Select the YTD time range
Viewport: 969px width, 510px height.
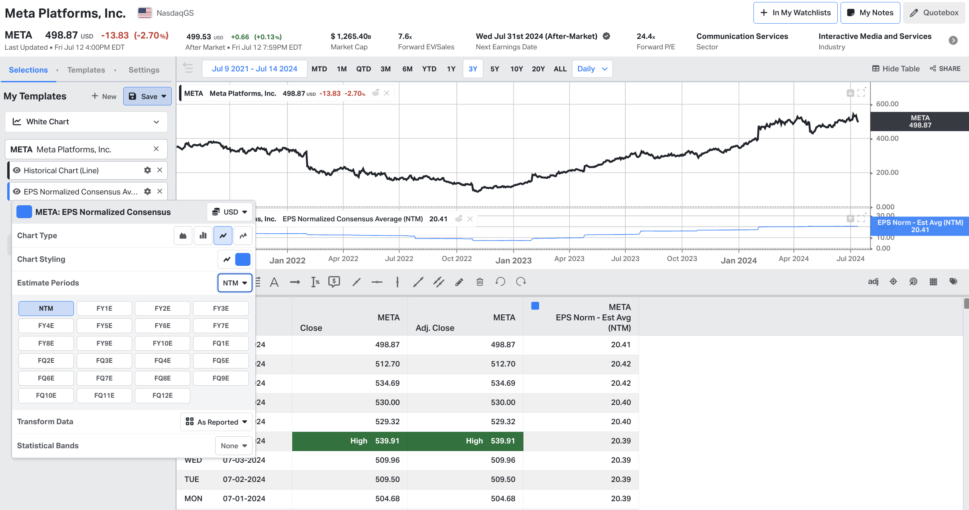(x=429, y=69)
